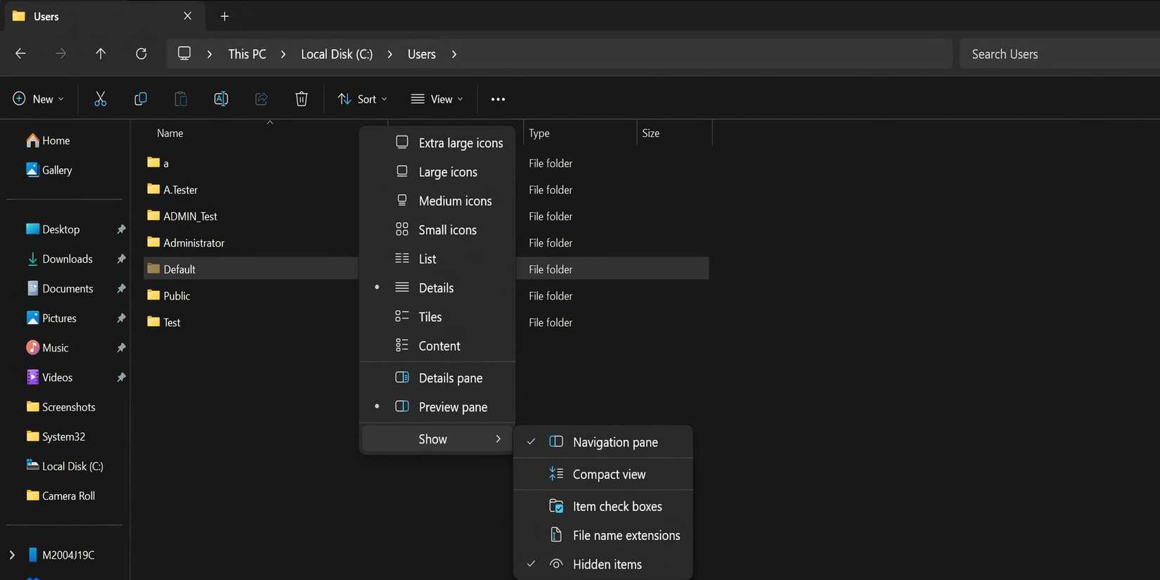Image resolution: width=1160 pixels, height=580 pixels.
Task: Click the Search Users input box
Action: [1058, 54]
